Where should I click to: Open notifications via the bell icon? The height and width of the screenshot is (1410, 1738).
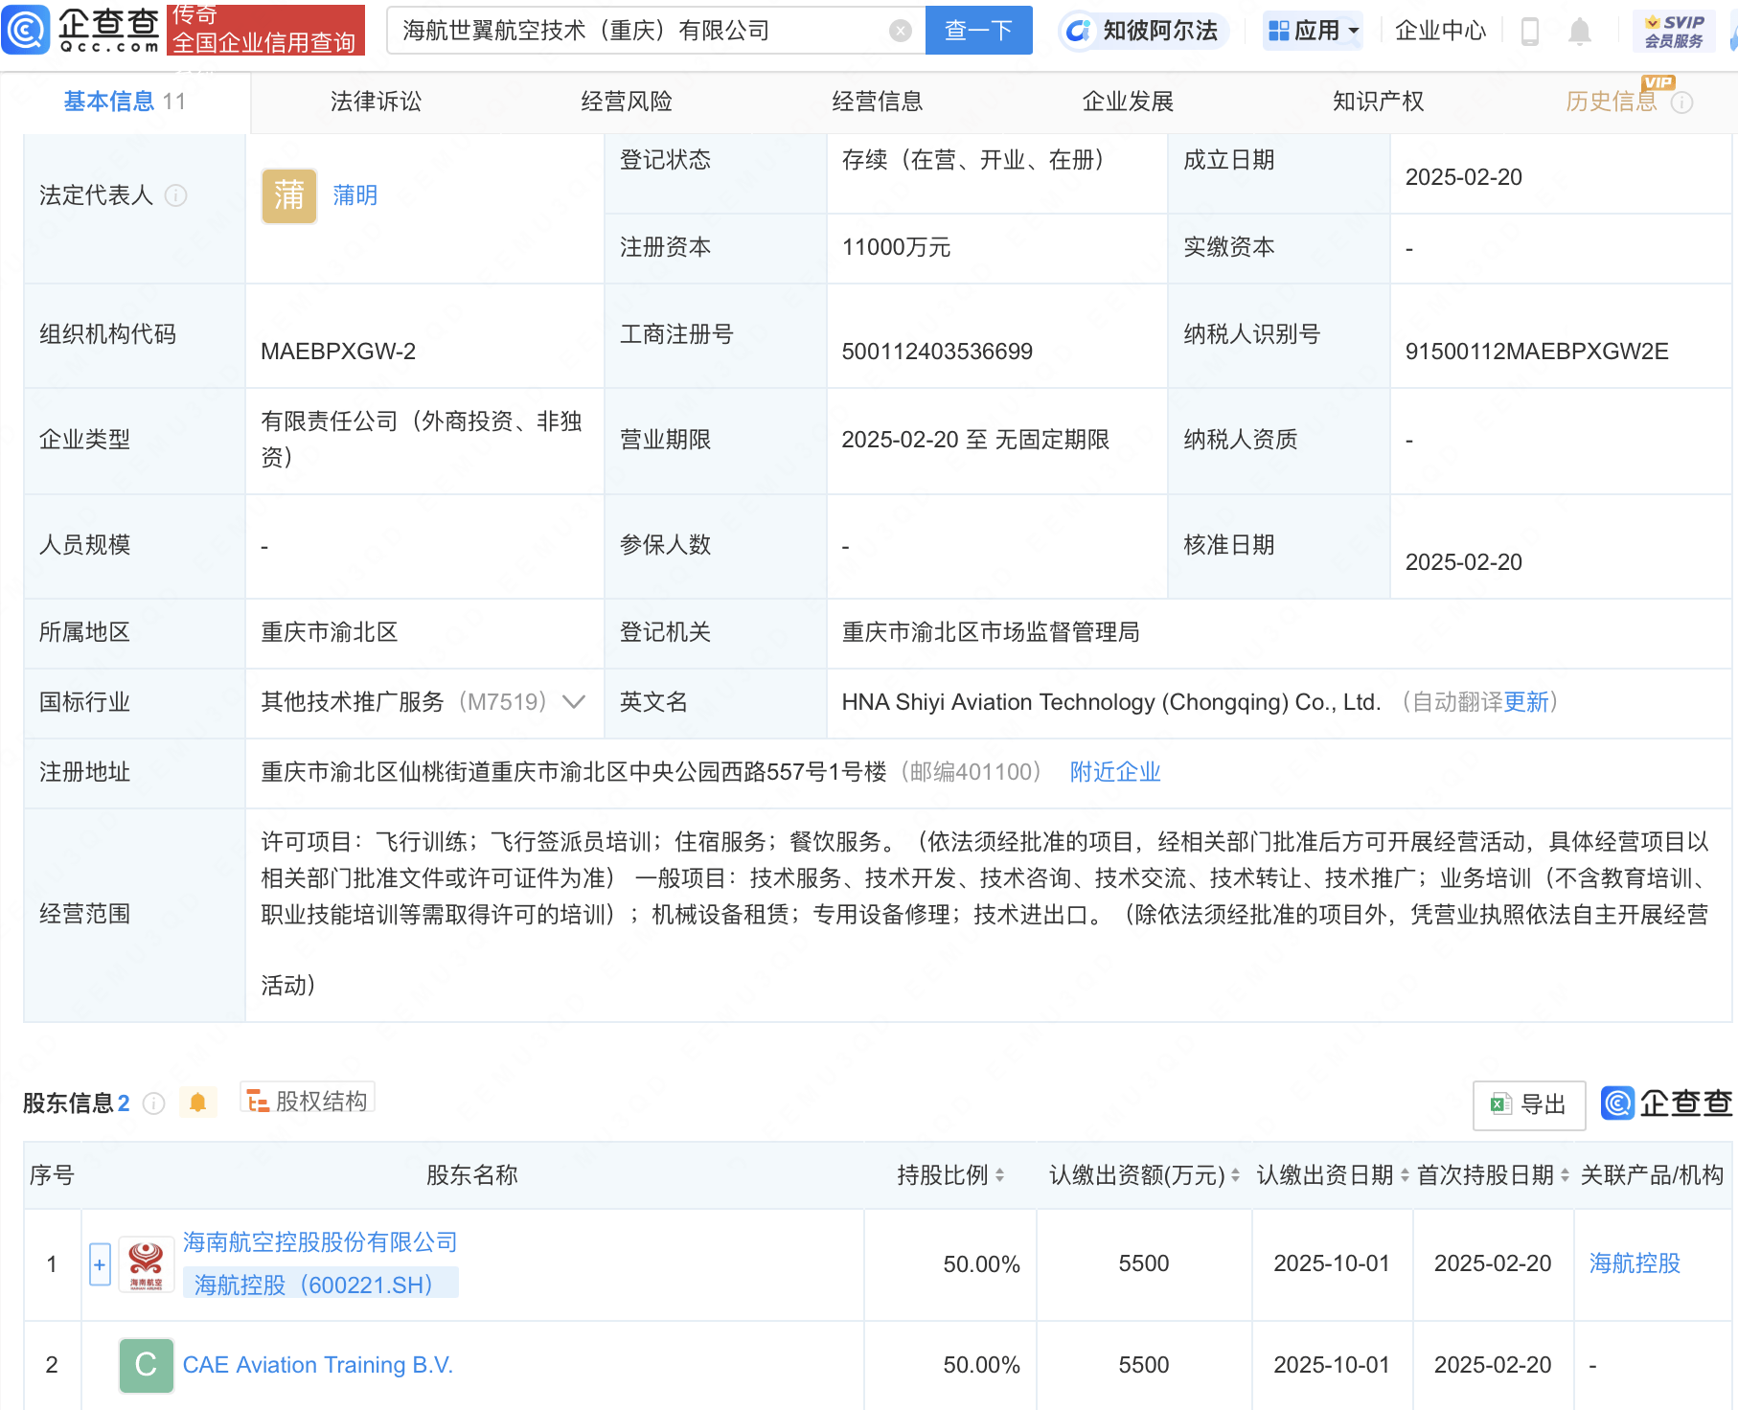coord(1581,30)
